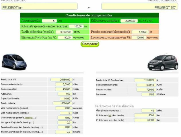Screen dimensions: 181x137
Task: Edit Km. garantía batería field
Action: 65,122
